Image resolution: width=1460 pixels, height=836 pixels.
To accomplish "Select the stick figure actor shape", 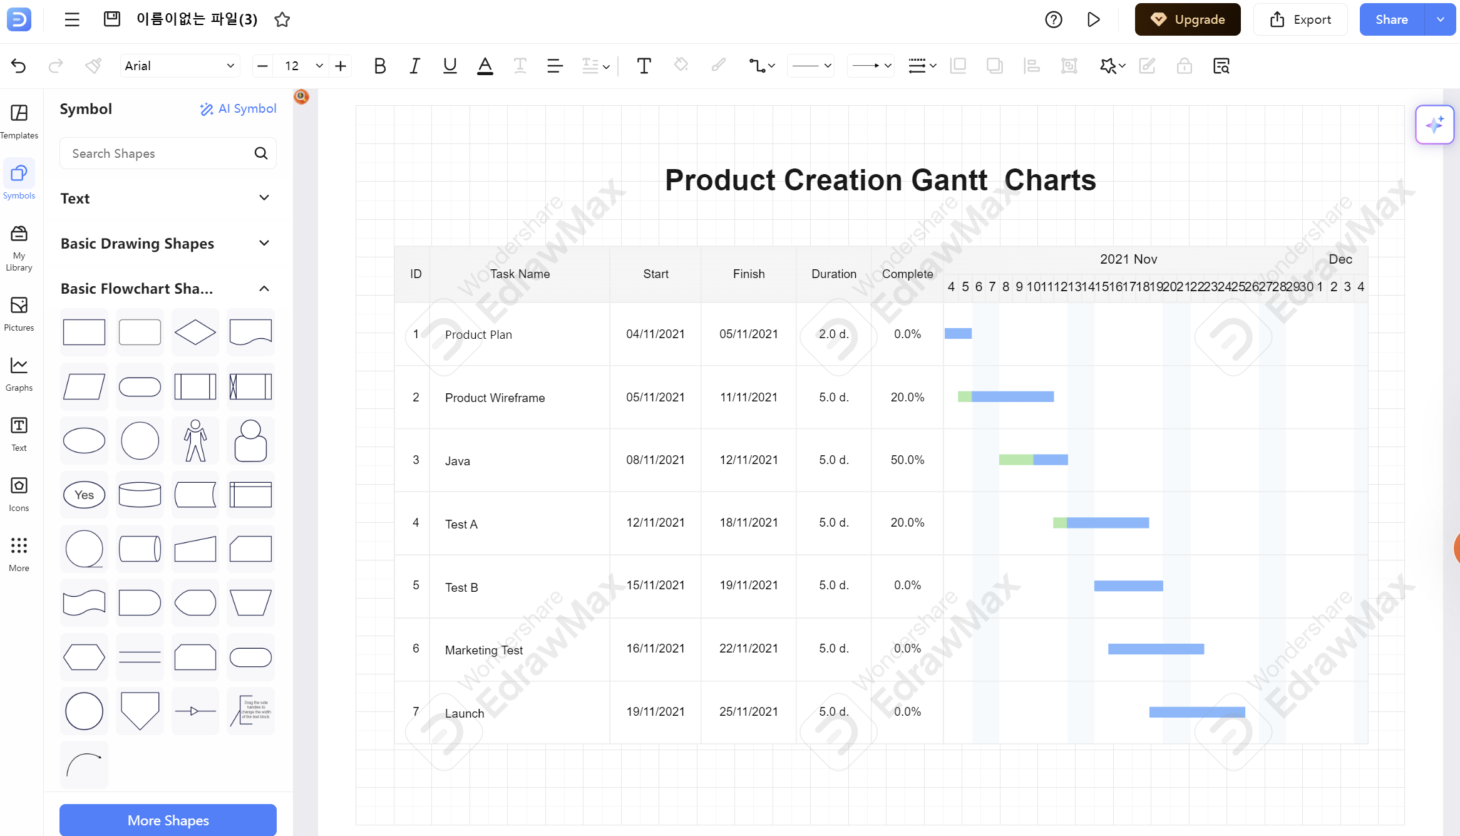I will [x=195, y=440].
